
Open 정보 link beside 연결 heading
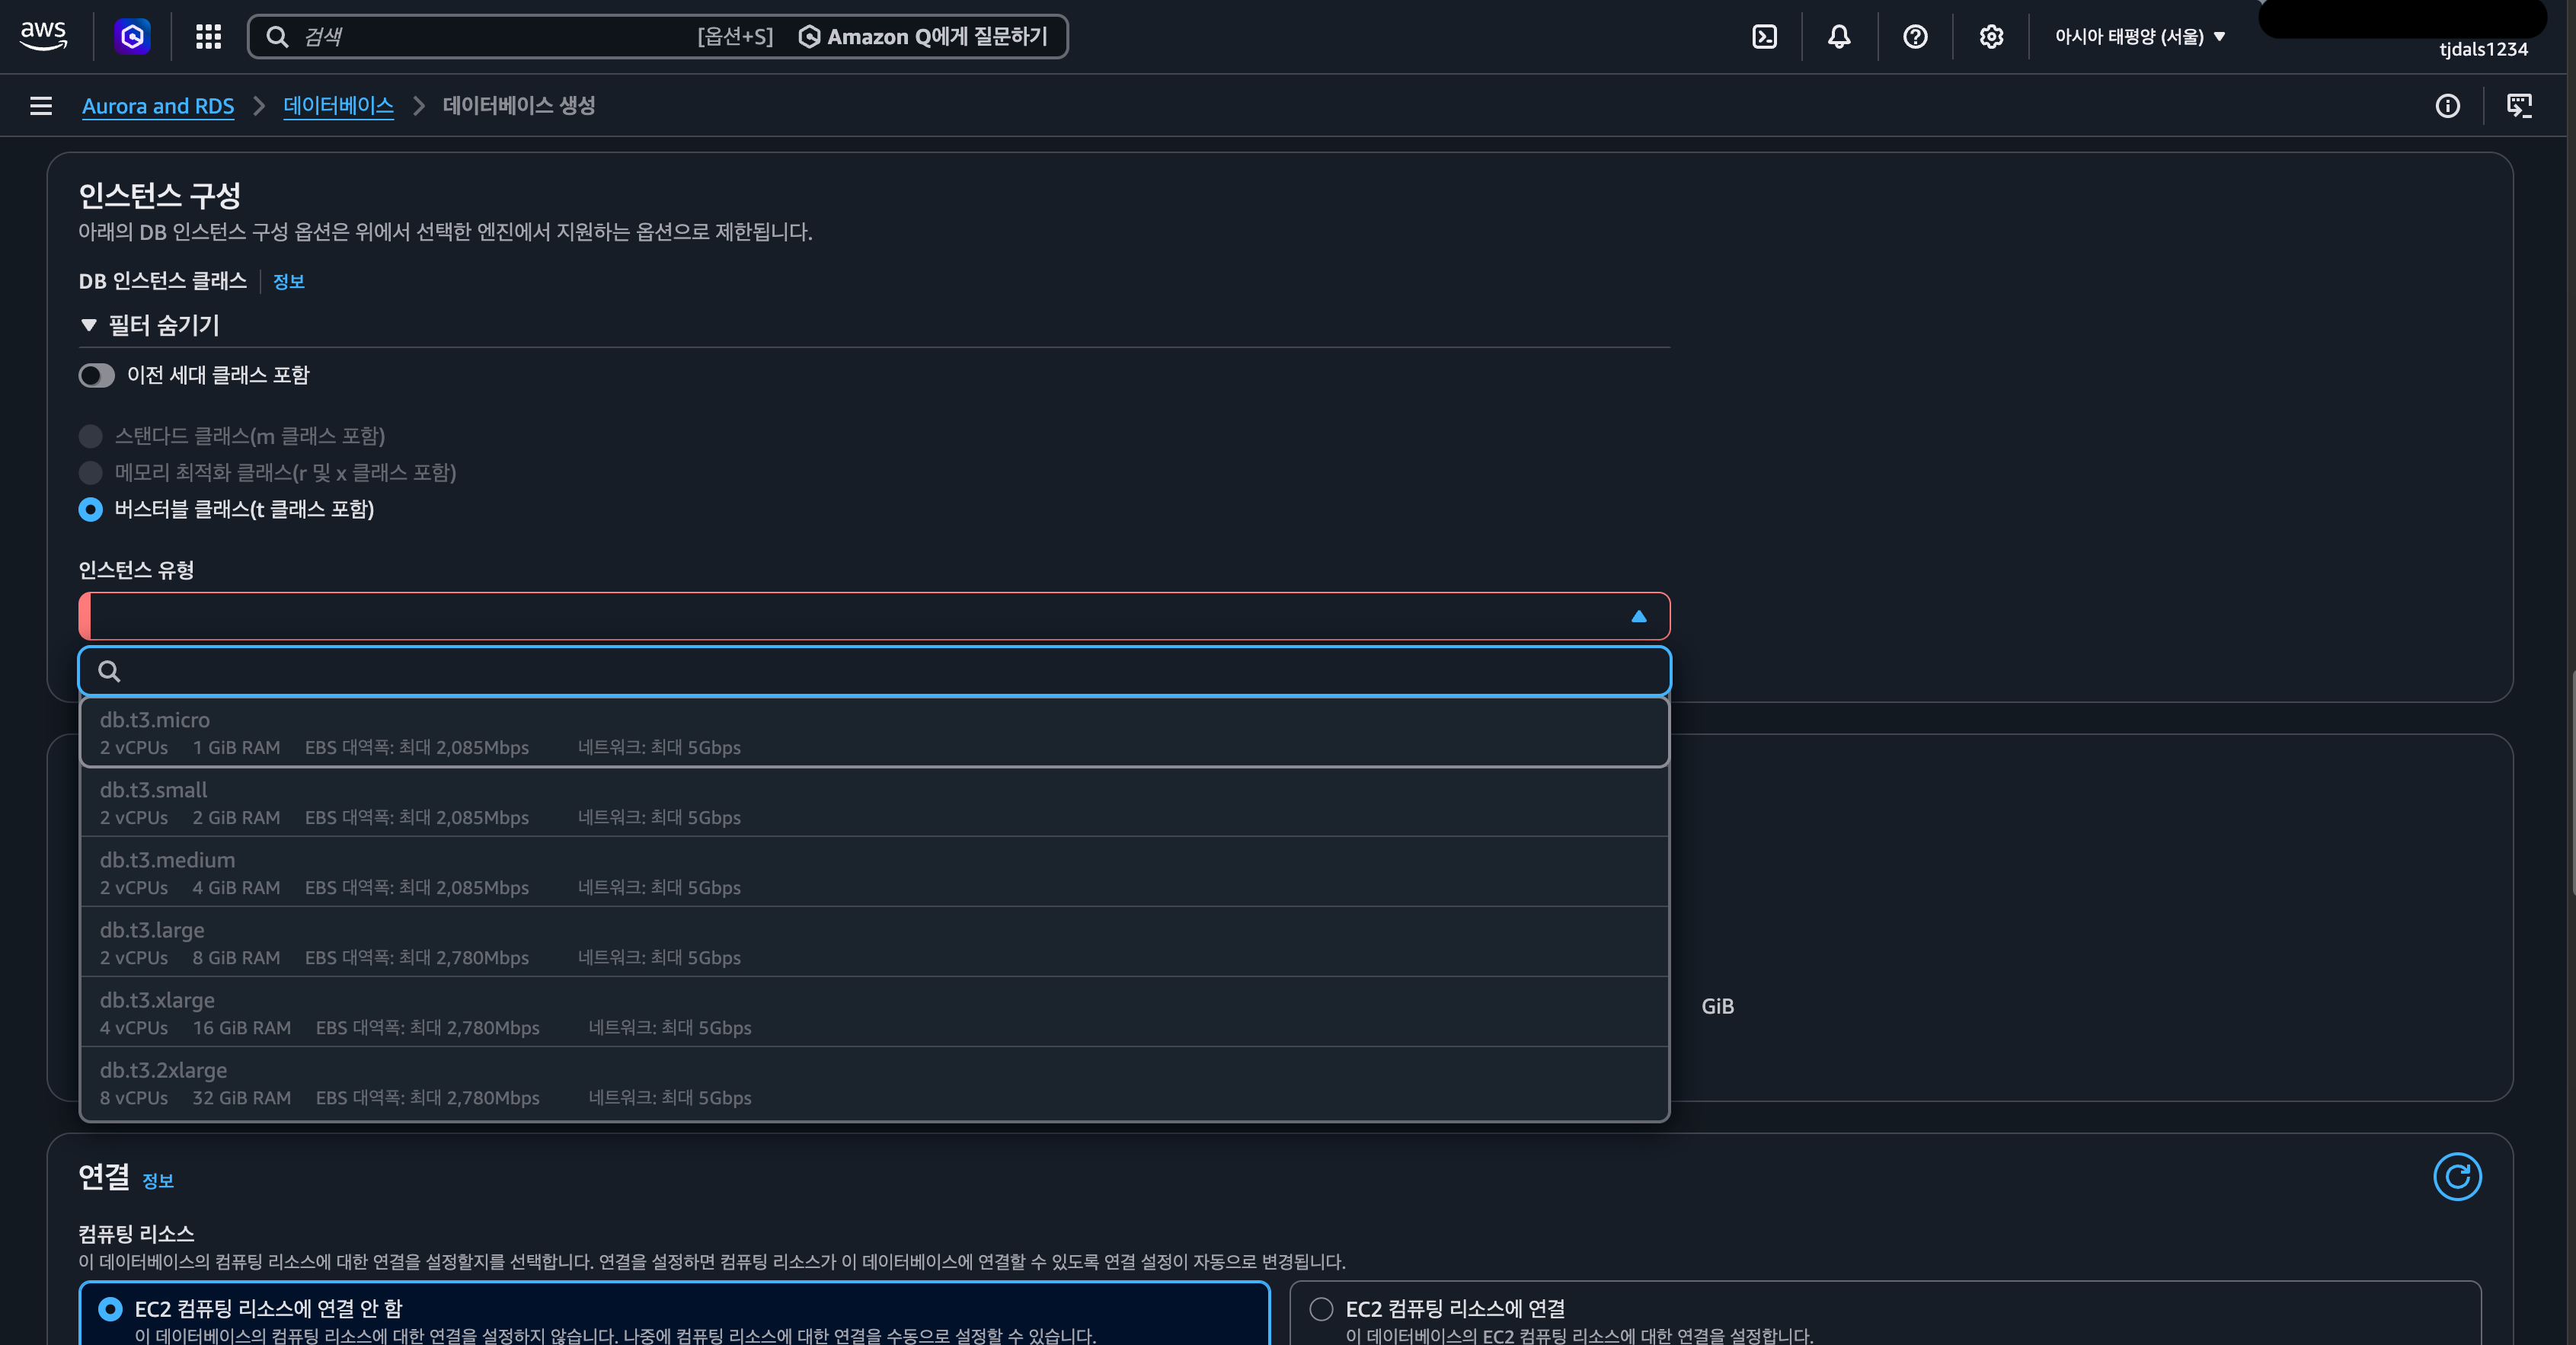click(x=158, y=1181)
